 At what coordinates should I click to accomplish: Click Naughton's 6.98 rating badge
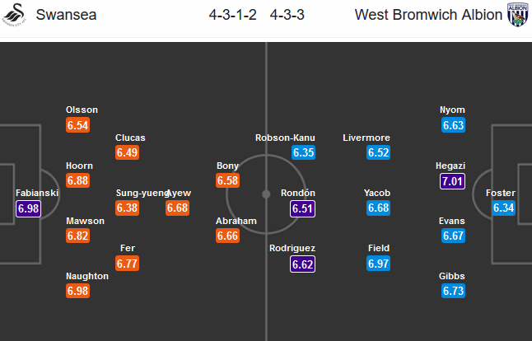[78, 292]
